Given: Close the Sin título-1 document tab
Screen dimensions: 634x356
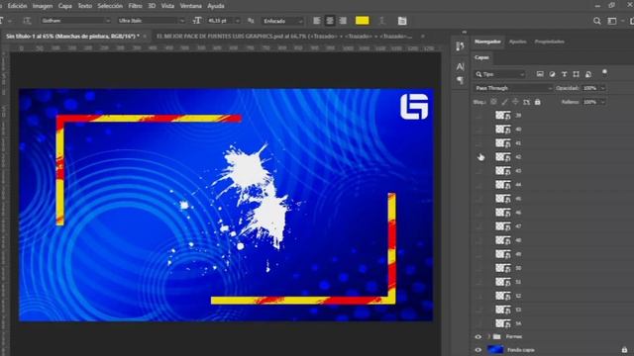Looking at the screenshot, I should click(x=145, y=37).
